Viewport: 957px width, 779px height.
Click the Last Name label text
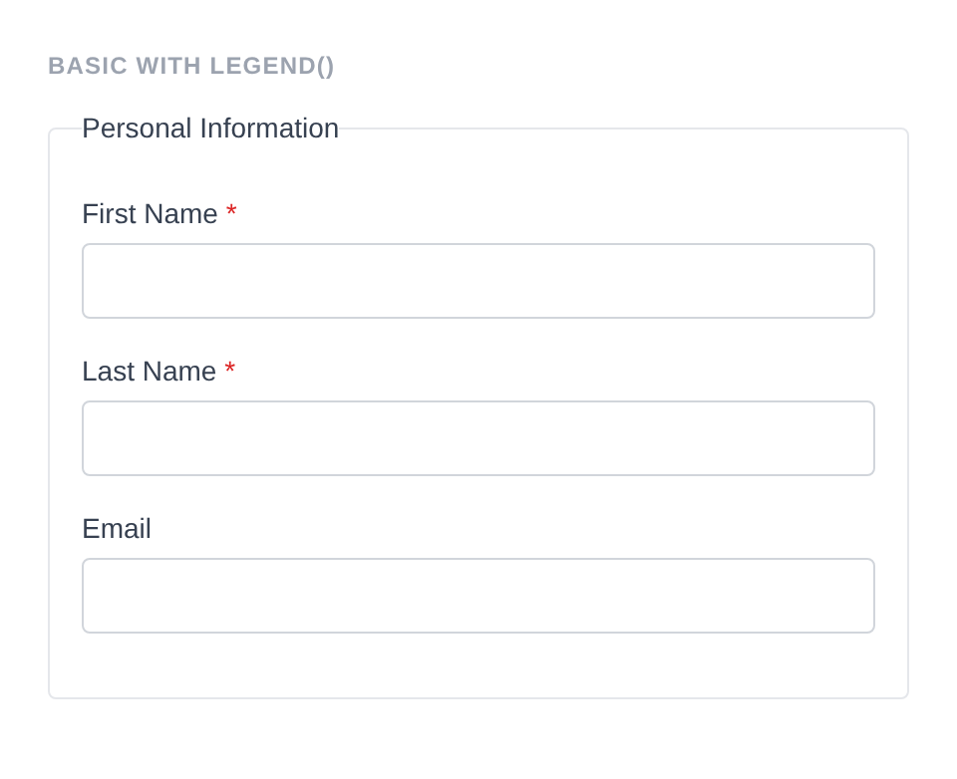[x=149, y=372]
